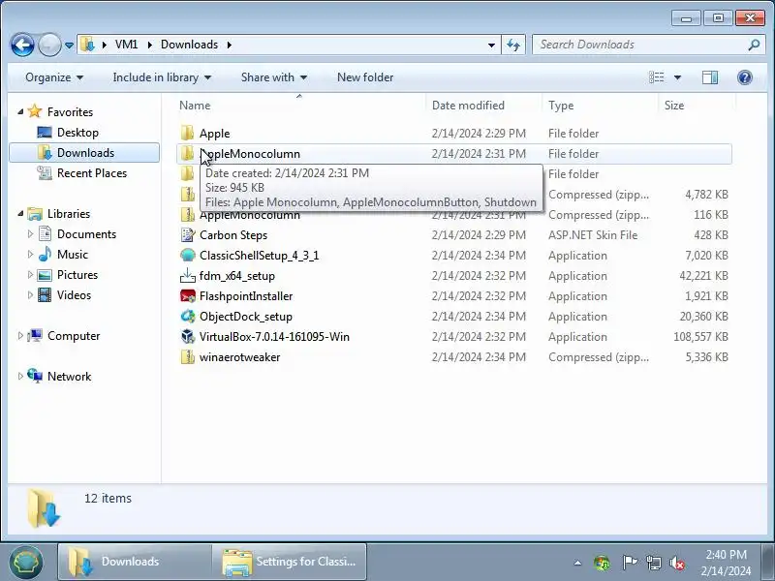Viewport: 775px width, 581px height.
Task: Select the ClassicShellSetup_4_3_1 shell icon
Action: click(x=187, y=255)
